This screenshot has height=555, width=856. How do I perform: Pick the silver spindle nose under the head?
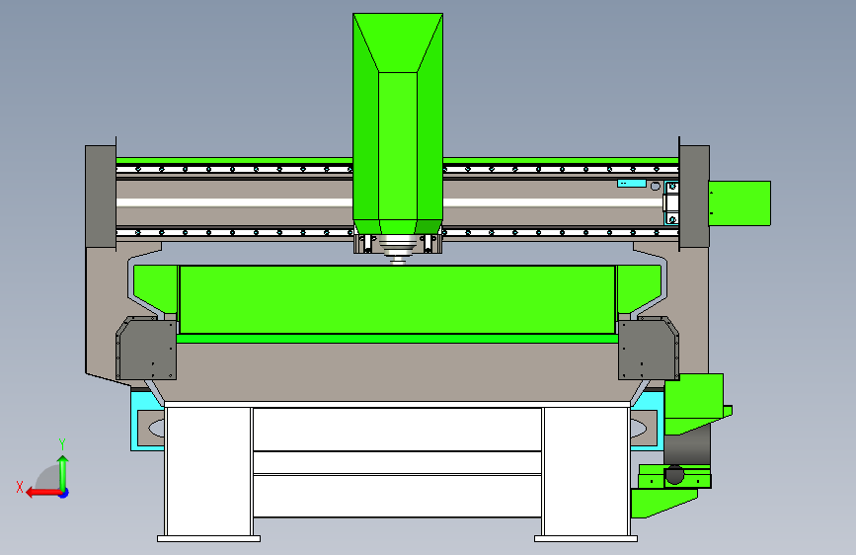[398, 249]
